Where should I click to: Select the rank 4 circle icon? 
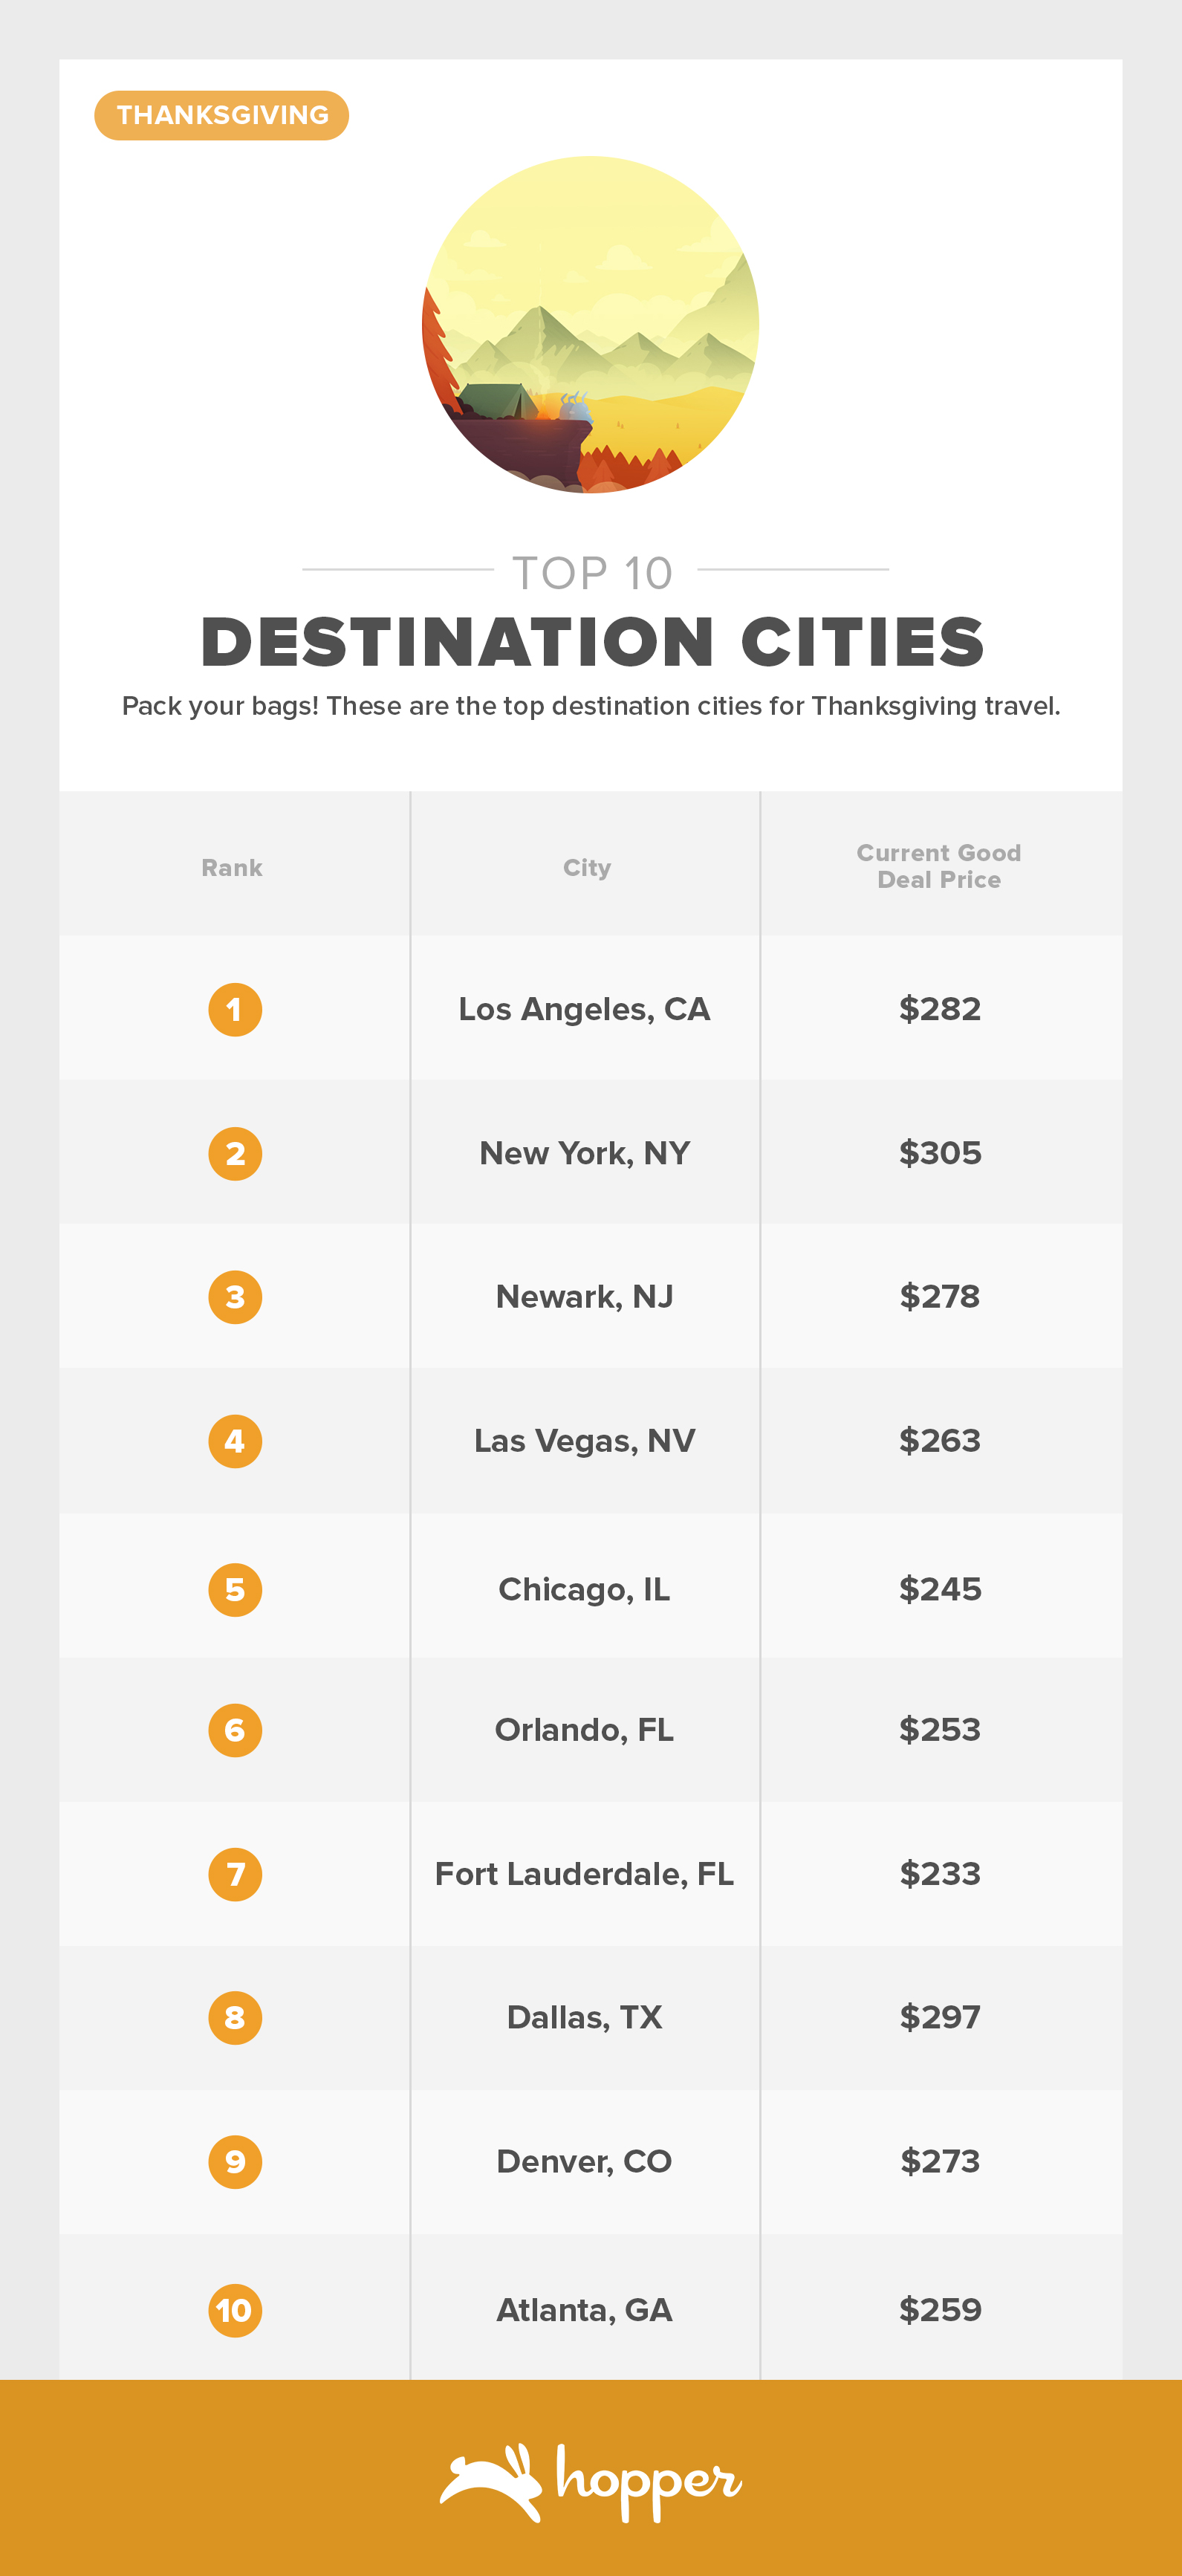(235, 1441)
